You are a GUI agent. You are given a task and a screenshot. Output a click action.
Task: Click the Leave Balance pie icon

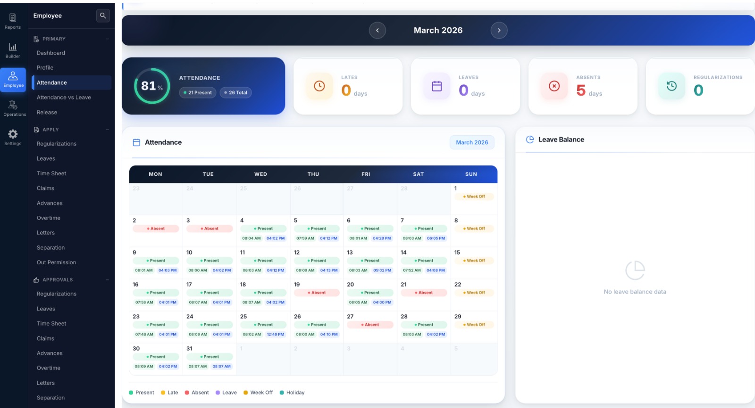pos(530,139)
